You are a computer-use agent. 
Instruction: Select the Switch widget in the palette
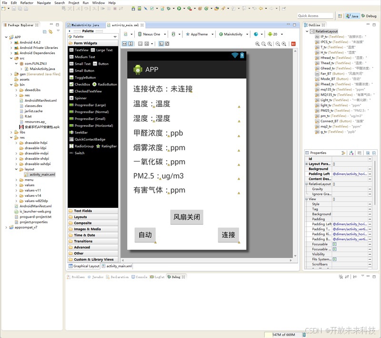point(77,153)
